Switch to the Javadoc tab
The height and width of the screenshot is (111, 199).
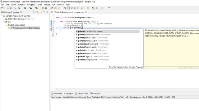pyautogui.click(x=68, y=94)
